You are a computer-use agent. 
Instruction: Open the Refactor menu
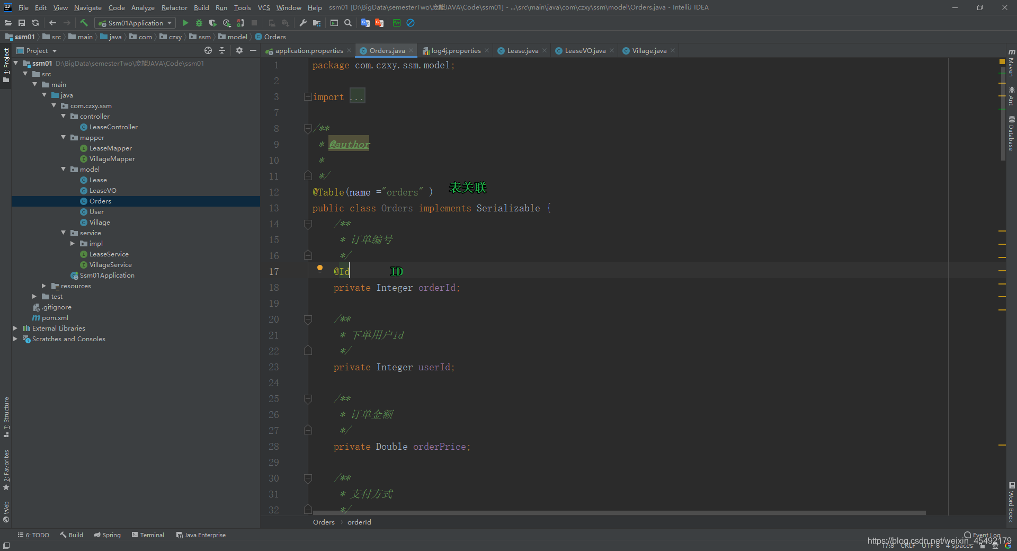coord(174,7)
